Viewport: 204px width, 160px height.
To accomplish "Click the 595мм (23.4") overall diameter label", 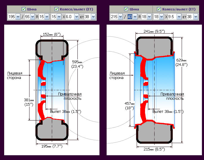I will (x=77, y=64).
